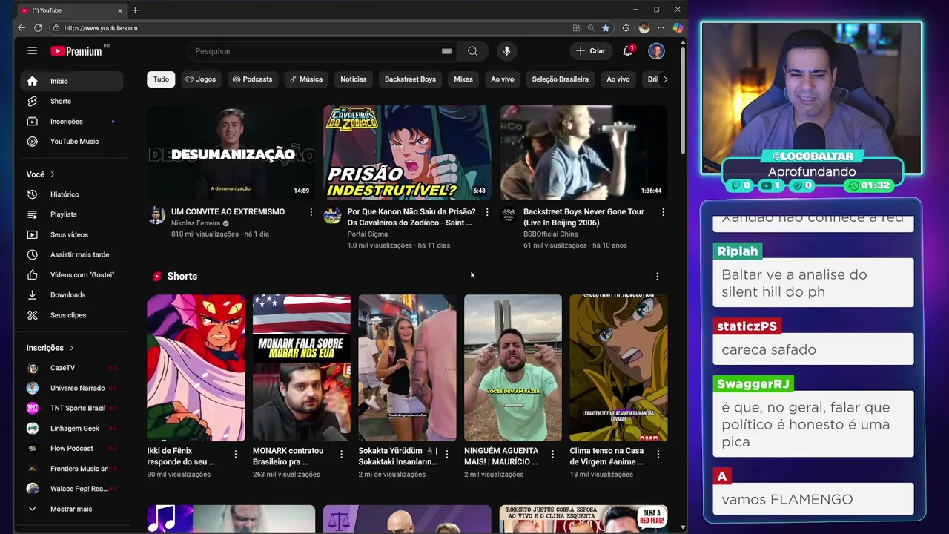Viewport: 949px width, 534px height.
Task: Open the notifications bell
Action: tap(627, 51)
